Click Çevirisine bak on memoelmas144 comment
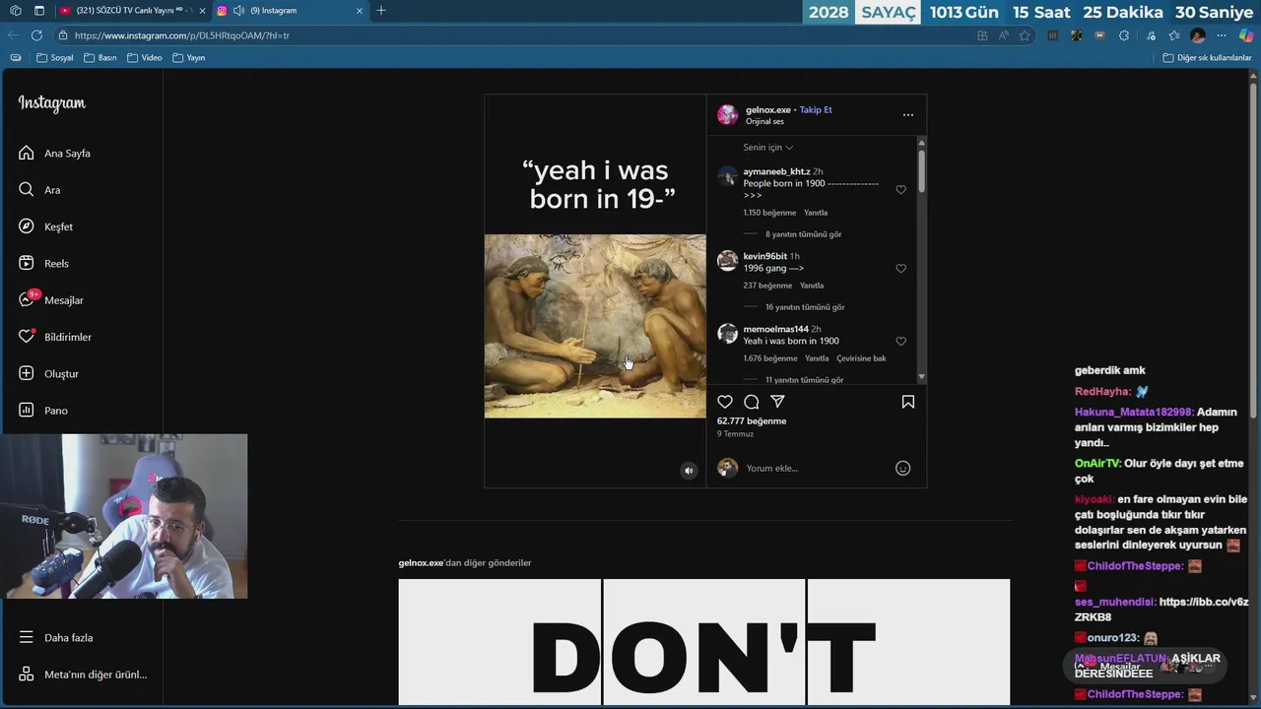 (861, 358)
